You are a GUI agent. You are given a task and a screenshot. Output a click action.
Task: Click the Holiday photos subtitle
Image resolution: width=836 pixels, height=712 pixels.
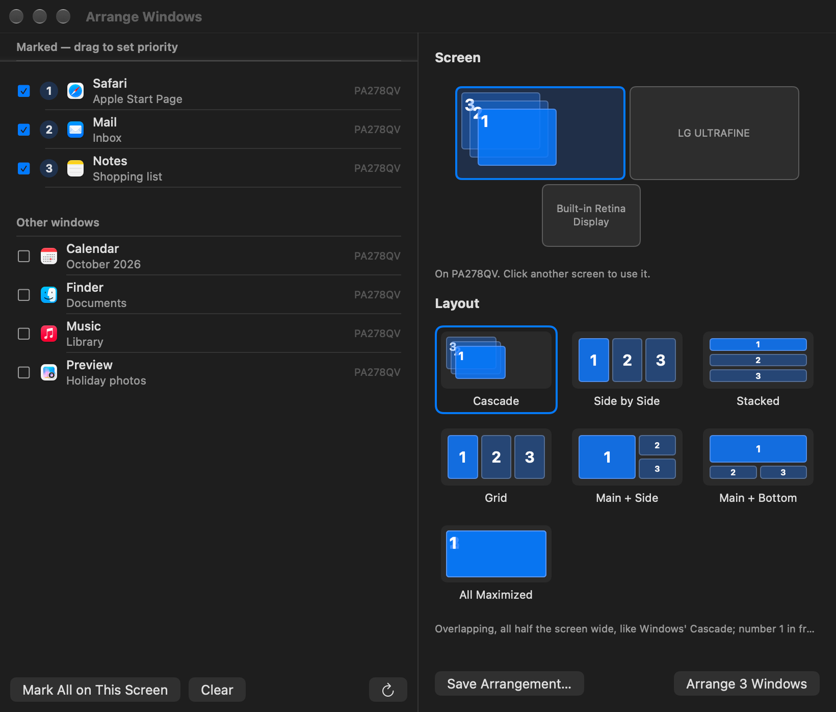click(106, 381)
